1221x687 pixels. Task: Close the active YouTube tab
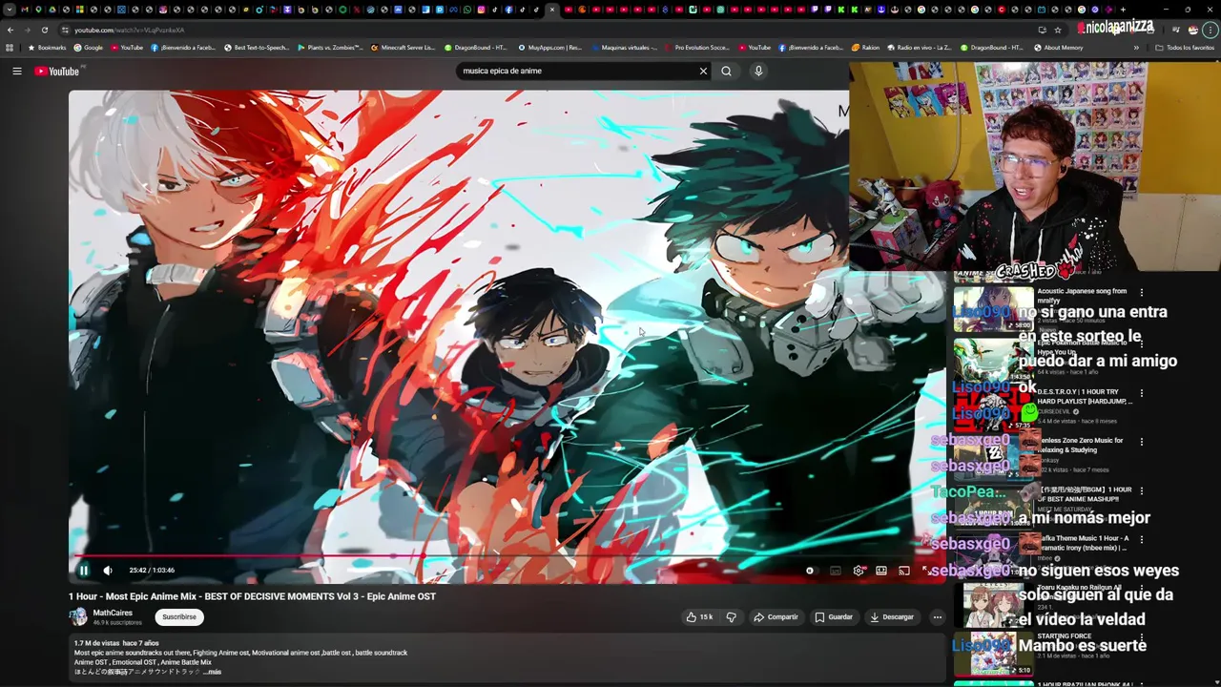pos(552,10)
